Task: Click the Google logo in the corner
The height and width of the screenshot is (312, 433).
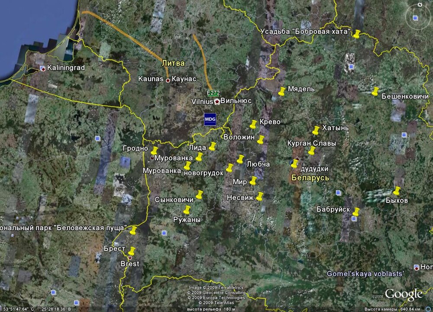Action: [403, 295]
